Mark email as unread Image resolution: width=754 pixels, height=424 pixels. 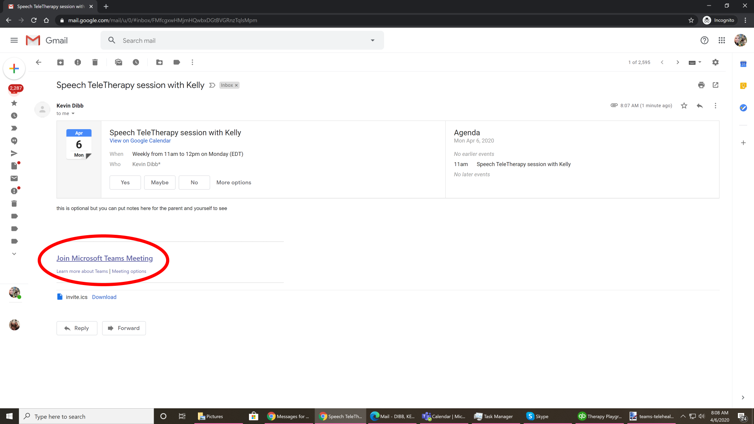(x=119, y=62)
